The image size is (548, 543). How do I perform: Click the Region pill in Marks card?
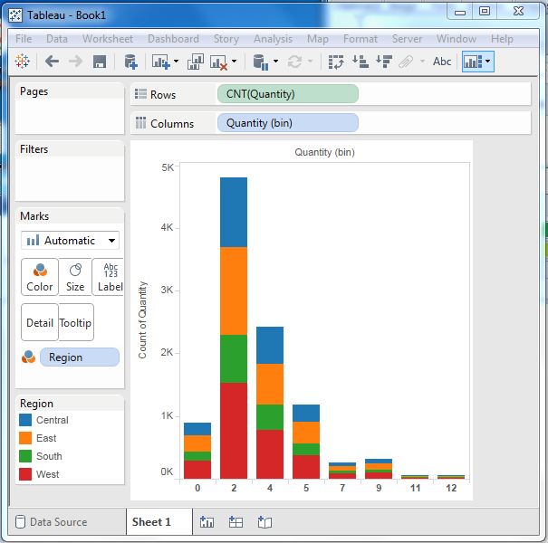[x=79, y=357]
